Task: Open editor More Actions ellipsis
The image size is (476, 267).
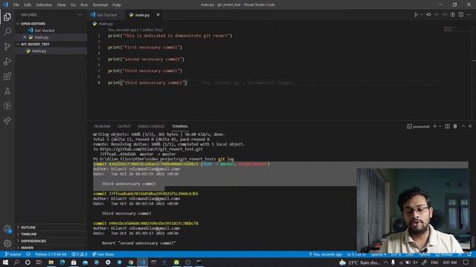Action: (469, 15)
